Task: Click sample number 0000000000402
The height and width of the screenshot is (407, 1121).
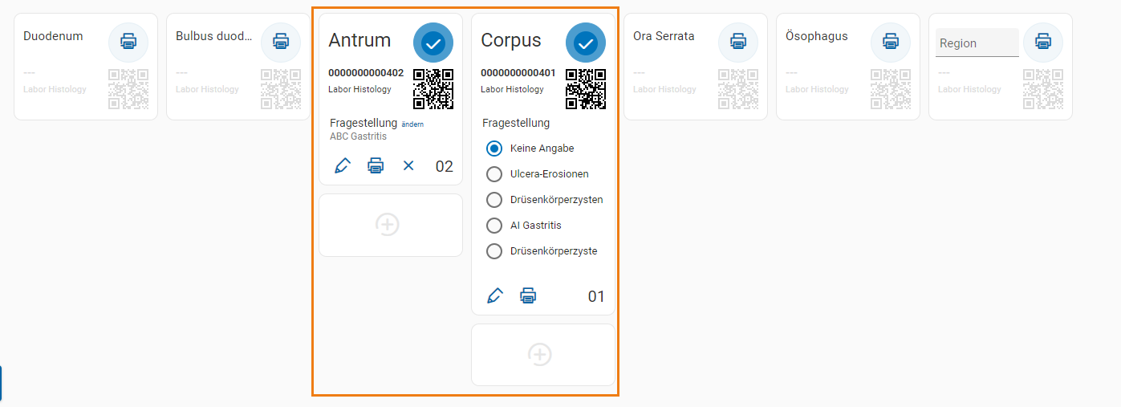Action: (x=366, y=73)
